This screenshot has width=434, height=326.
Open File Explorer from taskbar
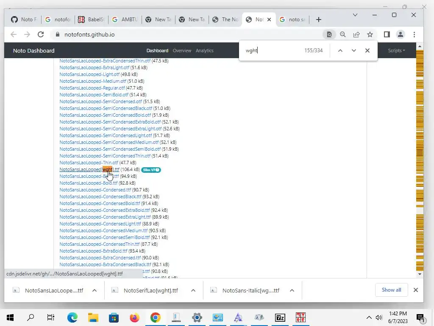93,318
